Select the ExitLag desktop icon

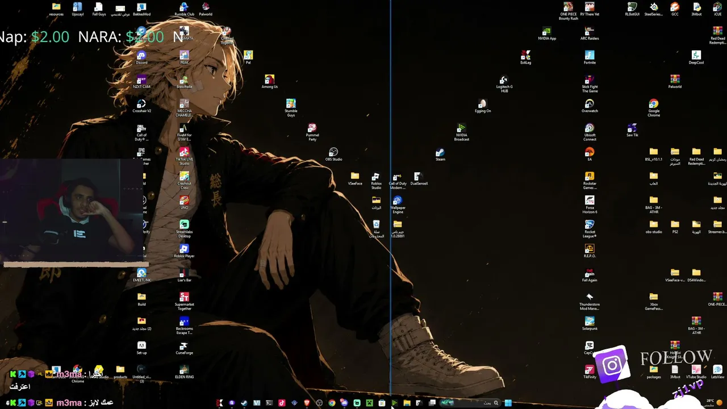click(x=525, y=57)
